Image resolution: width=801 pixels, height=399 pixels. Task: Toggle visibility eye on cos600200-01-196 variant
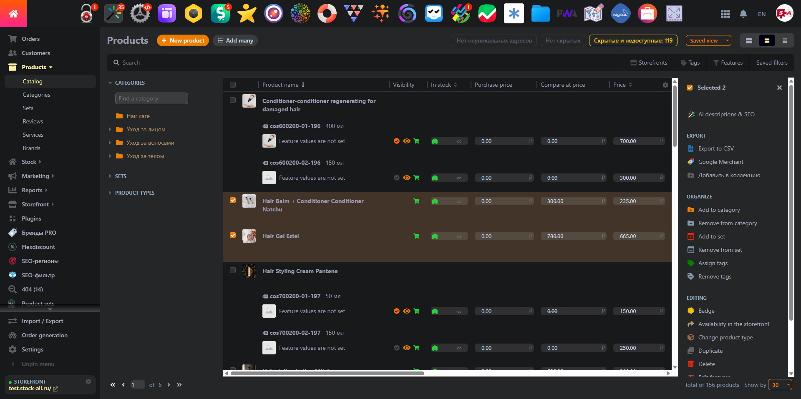coord(407,141)
